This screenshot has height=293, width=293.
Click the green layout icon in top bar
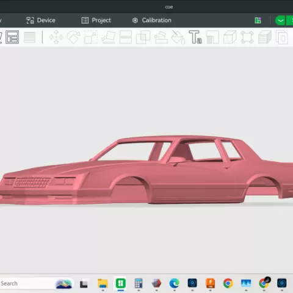(x=258, y=20)
